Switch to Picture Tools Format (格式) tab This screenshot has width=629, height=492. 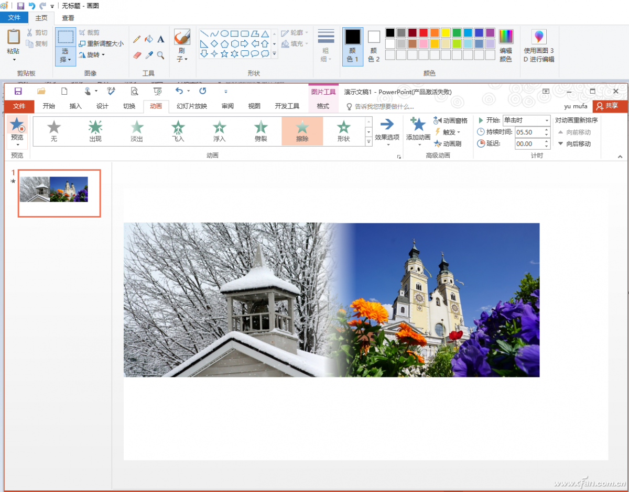click(323, 106)
